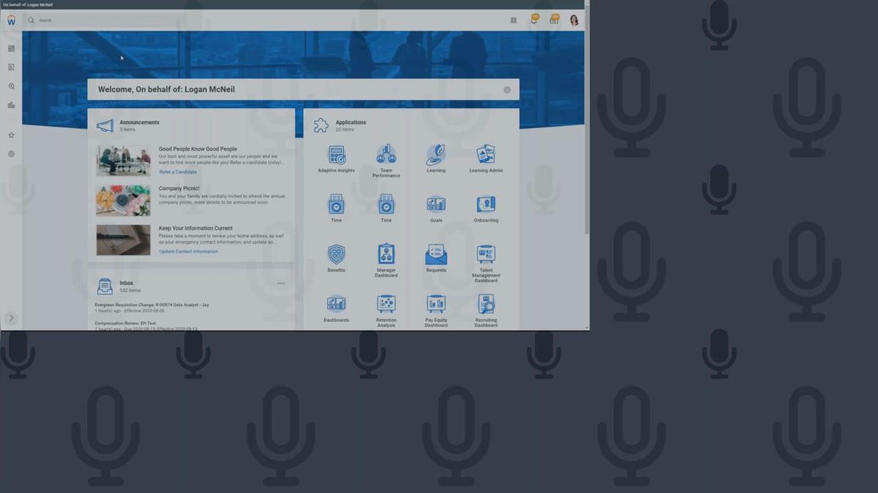Open the Team Performance app
This screenshot has height=493, width=878.
pos(386,155)
